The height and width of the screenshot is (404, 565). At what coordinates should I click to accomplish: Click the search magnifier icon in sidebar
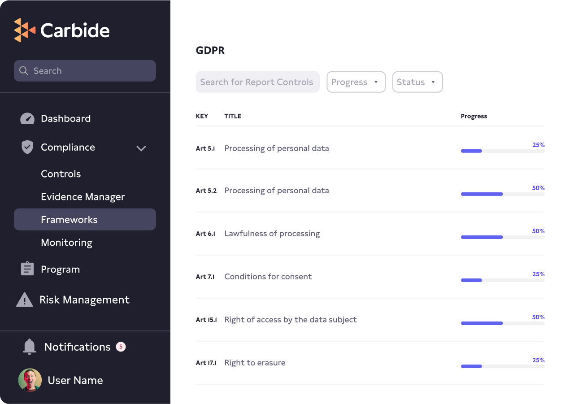pyautogui.click(x=24, y=71)
